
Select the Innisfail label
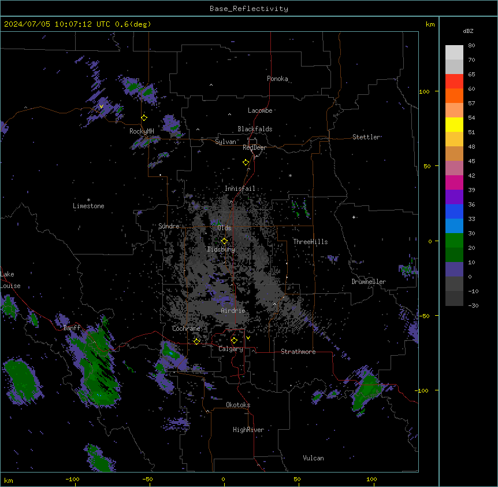click(240, 189)
